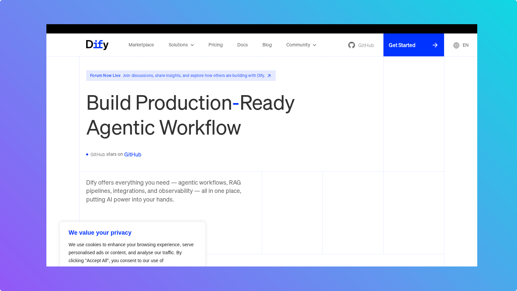Click the 'We value your privacy' heading

pyautogui.click(x=100, y=233)
